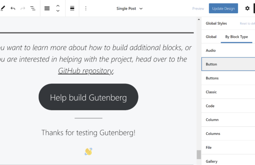Screen dimensions: 255x165
Task: Open the vertical three-dot block options
Action: pyautogui.click(x=86, y=8)
